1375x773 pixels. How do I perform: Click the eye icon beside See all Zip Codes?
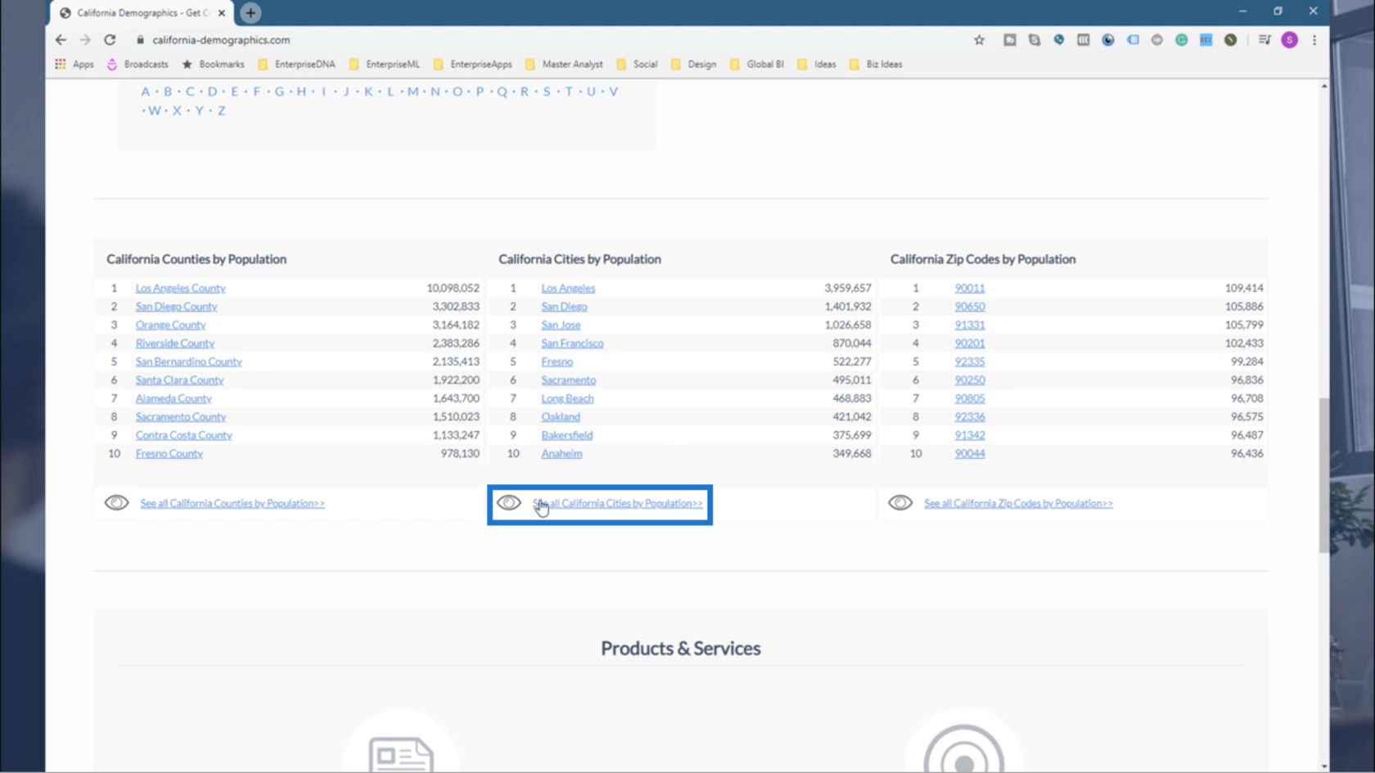click(x=900, y=502)
